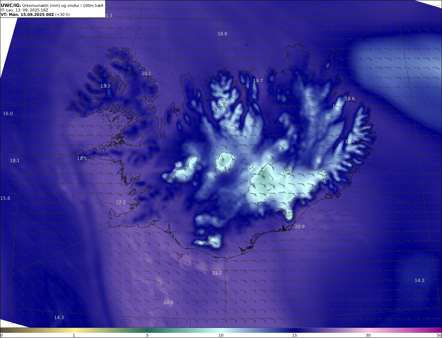This screenshot has width=442, height=338.
Task: Select the 18.6 value label
Action: tap(350, 99)
